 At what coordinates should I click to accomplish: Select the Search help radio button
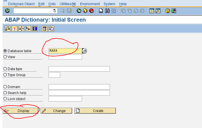pyautogui.click(x=5, y=93)
